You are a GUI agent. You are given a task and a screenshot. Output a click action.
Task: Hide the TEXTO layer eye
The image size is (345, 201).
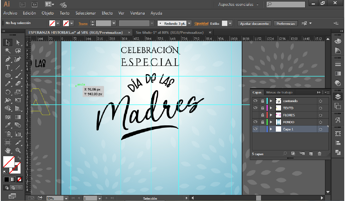coord(255,108)
